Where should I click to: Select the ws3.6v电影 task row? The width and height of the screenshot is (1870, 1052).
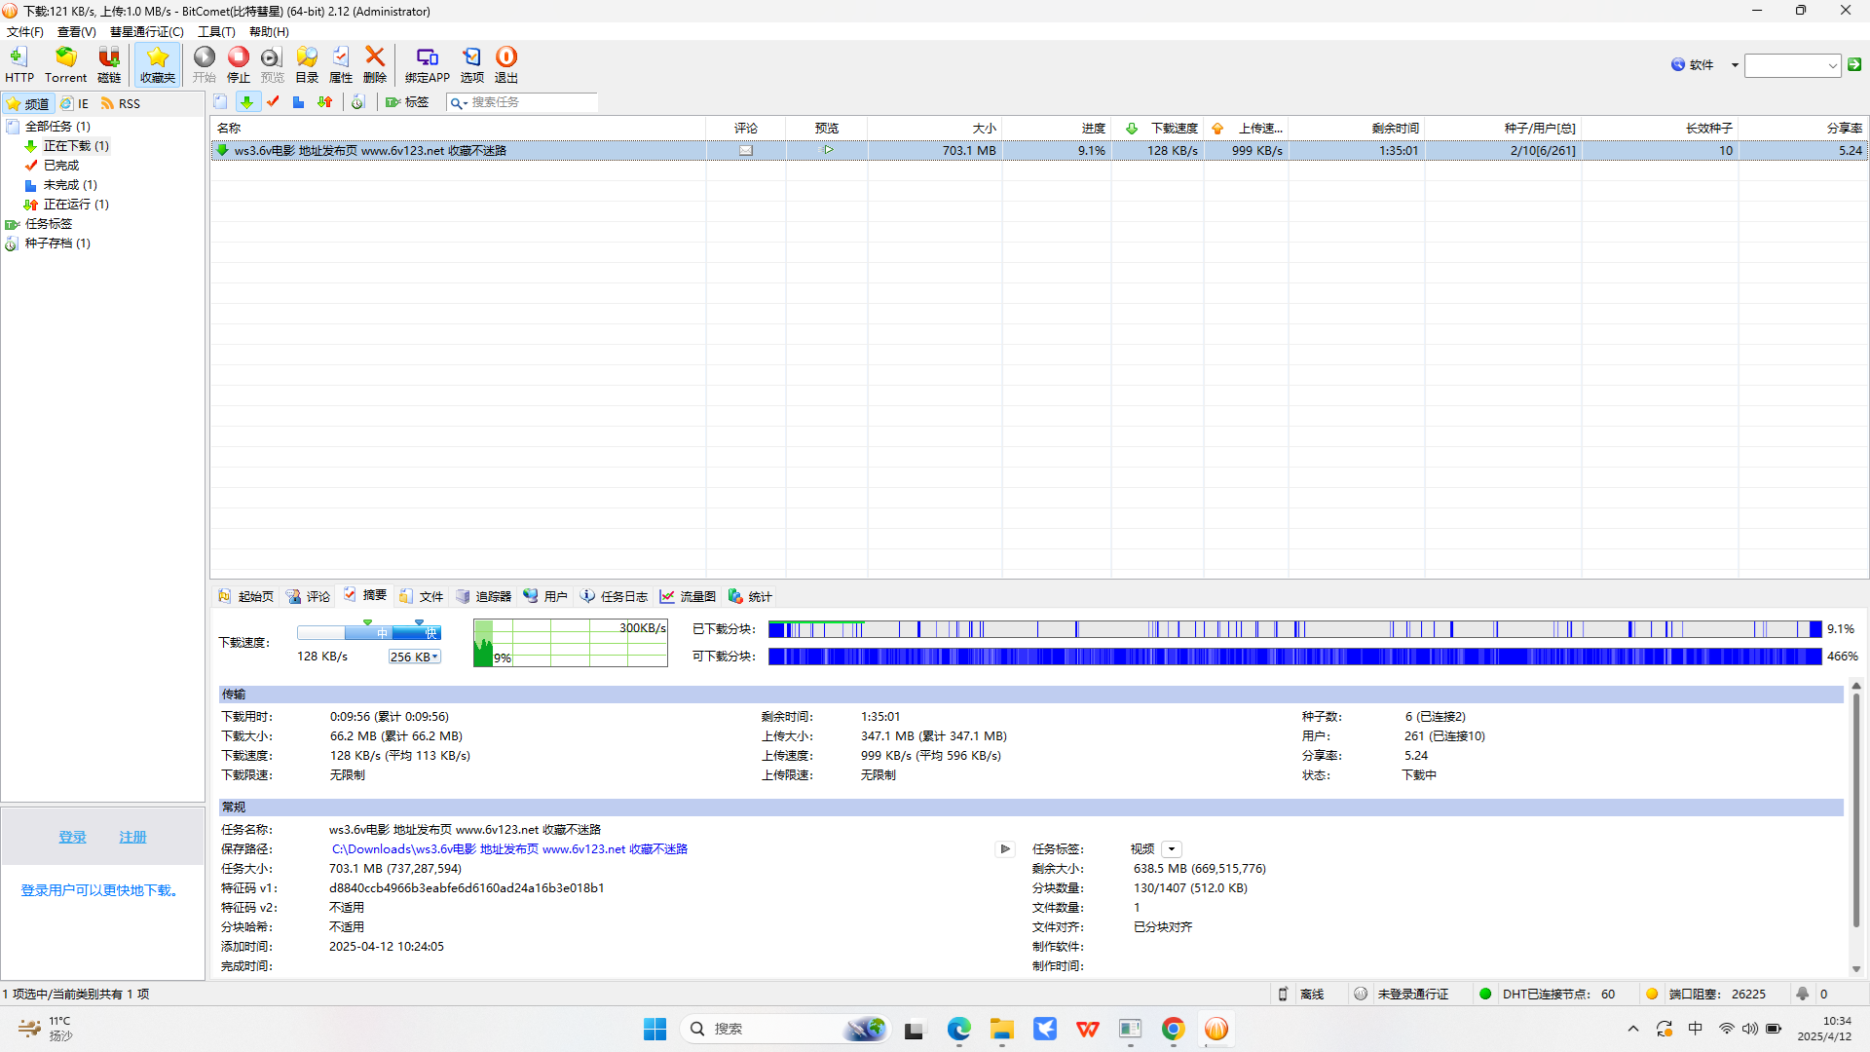pyautogui.click(x=1038, y=151)
